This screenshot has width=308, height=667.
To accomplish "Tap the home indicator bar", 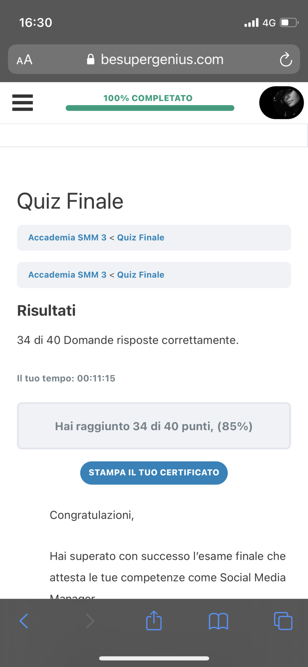I will (154, 658).
